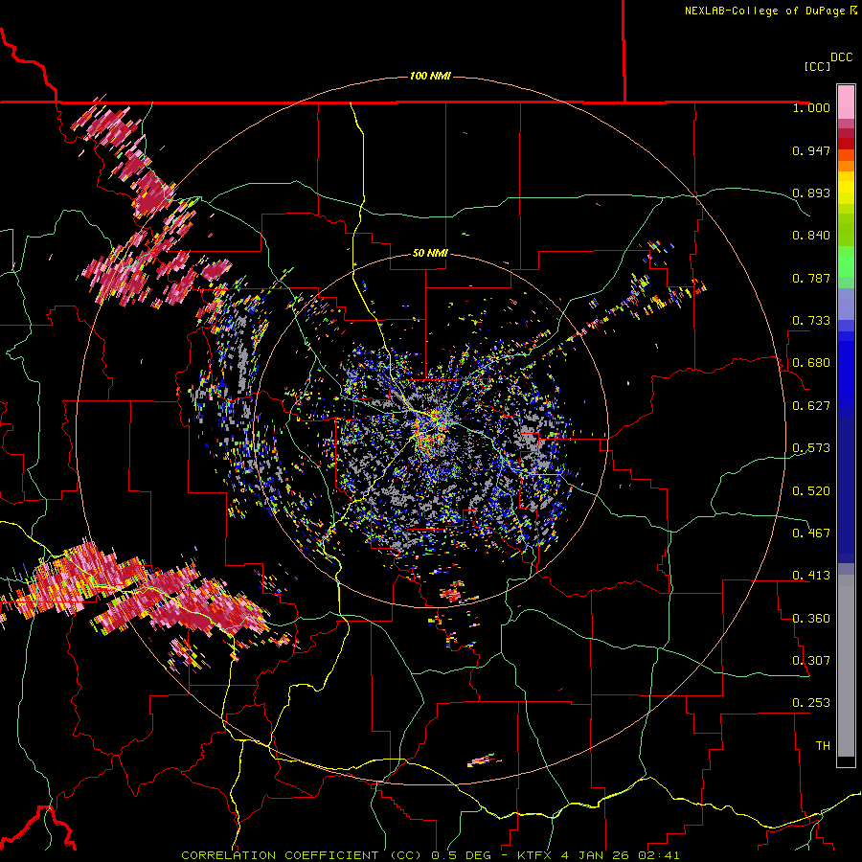Click the Correlation Coefficient product title caption
862x862 pixels.
click(430, 855)
